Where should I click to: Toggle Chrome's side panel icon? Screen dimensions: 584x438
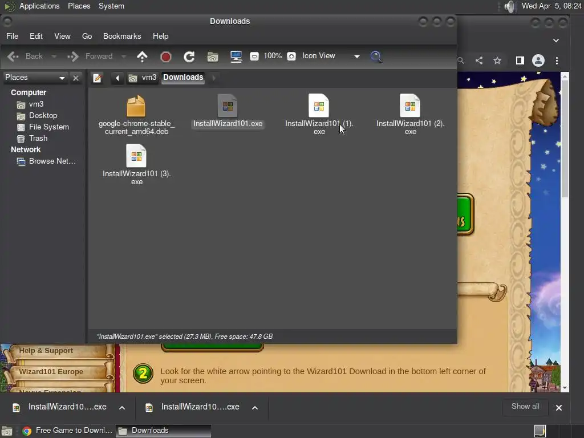tap(520, 60)
